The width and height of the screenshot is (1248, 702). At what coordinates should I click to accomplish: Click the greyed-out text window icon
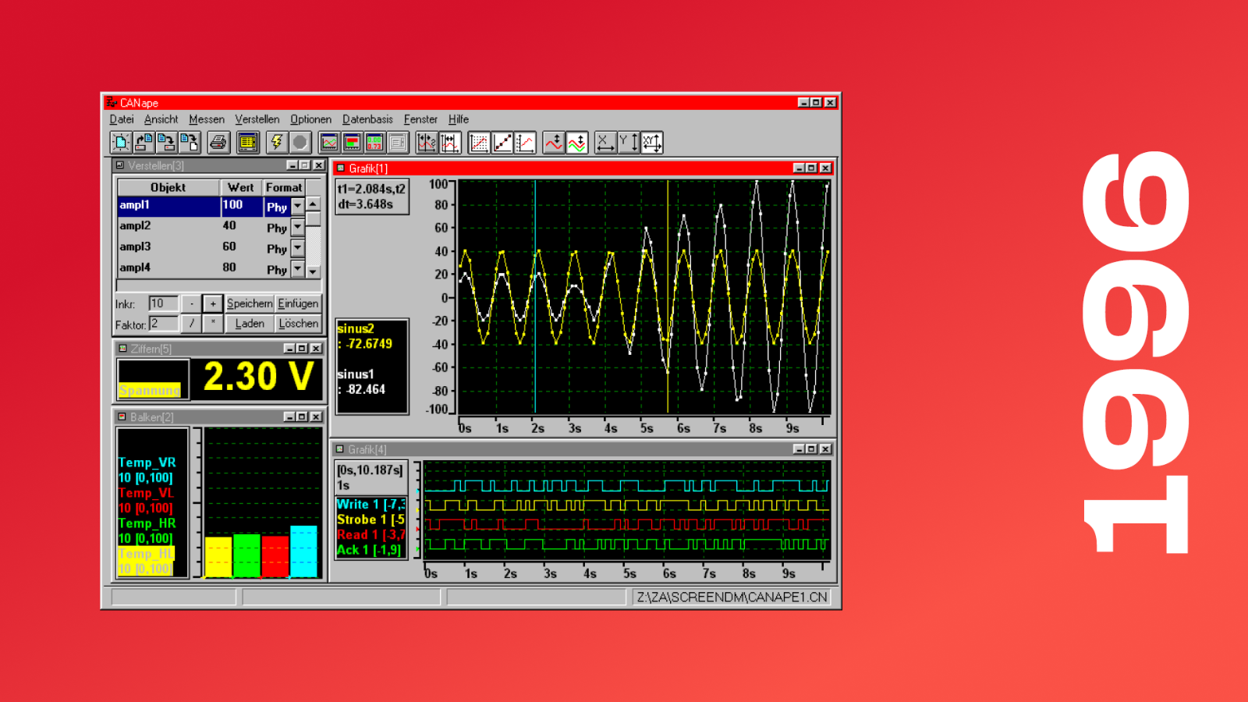click(x=398, y=142)
